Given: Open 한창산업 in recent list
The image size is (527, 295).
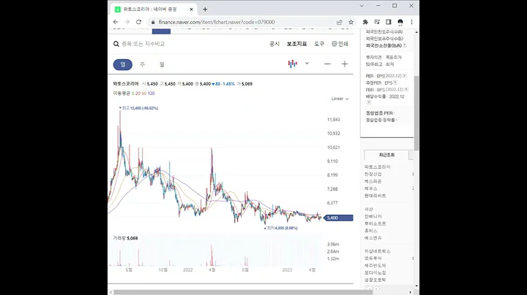Looking at the screenshot, I should 373,175.
